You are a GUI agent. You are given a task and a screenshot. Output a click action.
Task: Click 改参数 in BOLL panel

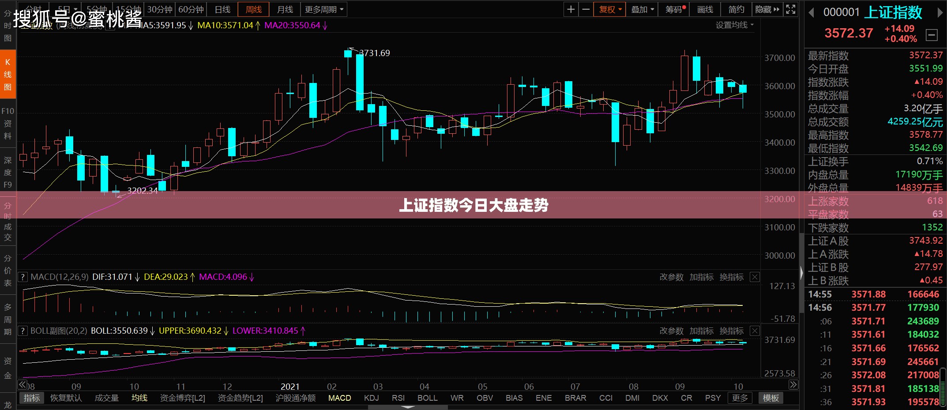click(x=671, y=331)
